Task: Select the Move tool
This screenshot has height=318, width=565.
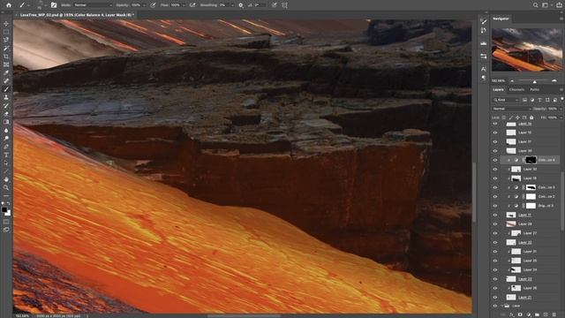Action: [x=6, y=24]
